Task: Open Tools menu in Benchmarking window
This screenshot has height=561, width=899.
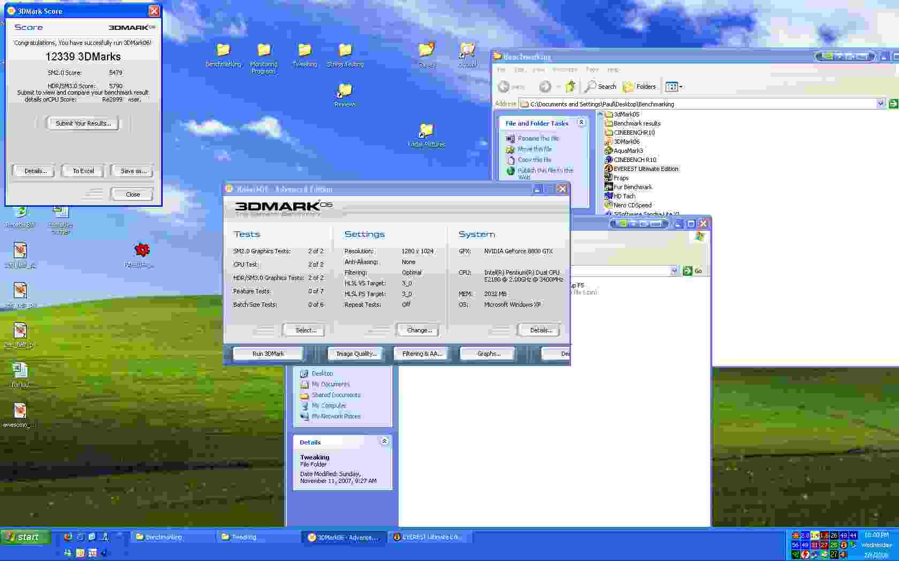Action: click(x=592, y=69)
